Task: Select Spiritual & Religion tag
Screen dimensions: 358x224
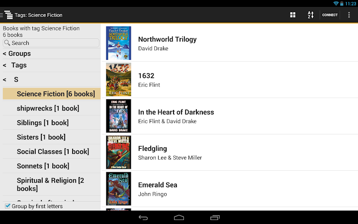Action: 51,184
